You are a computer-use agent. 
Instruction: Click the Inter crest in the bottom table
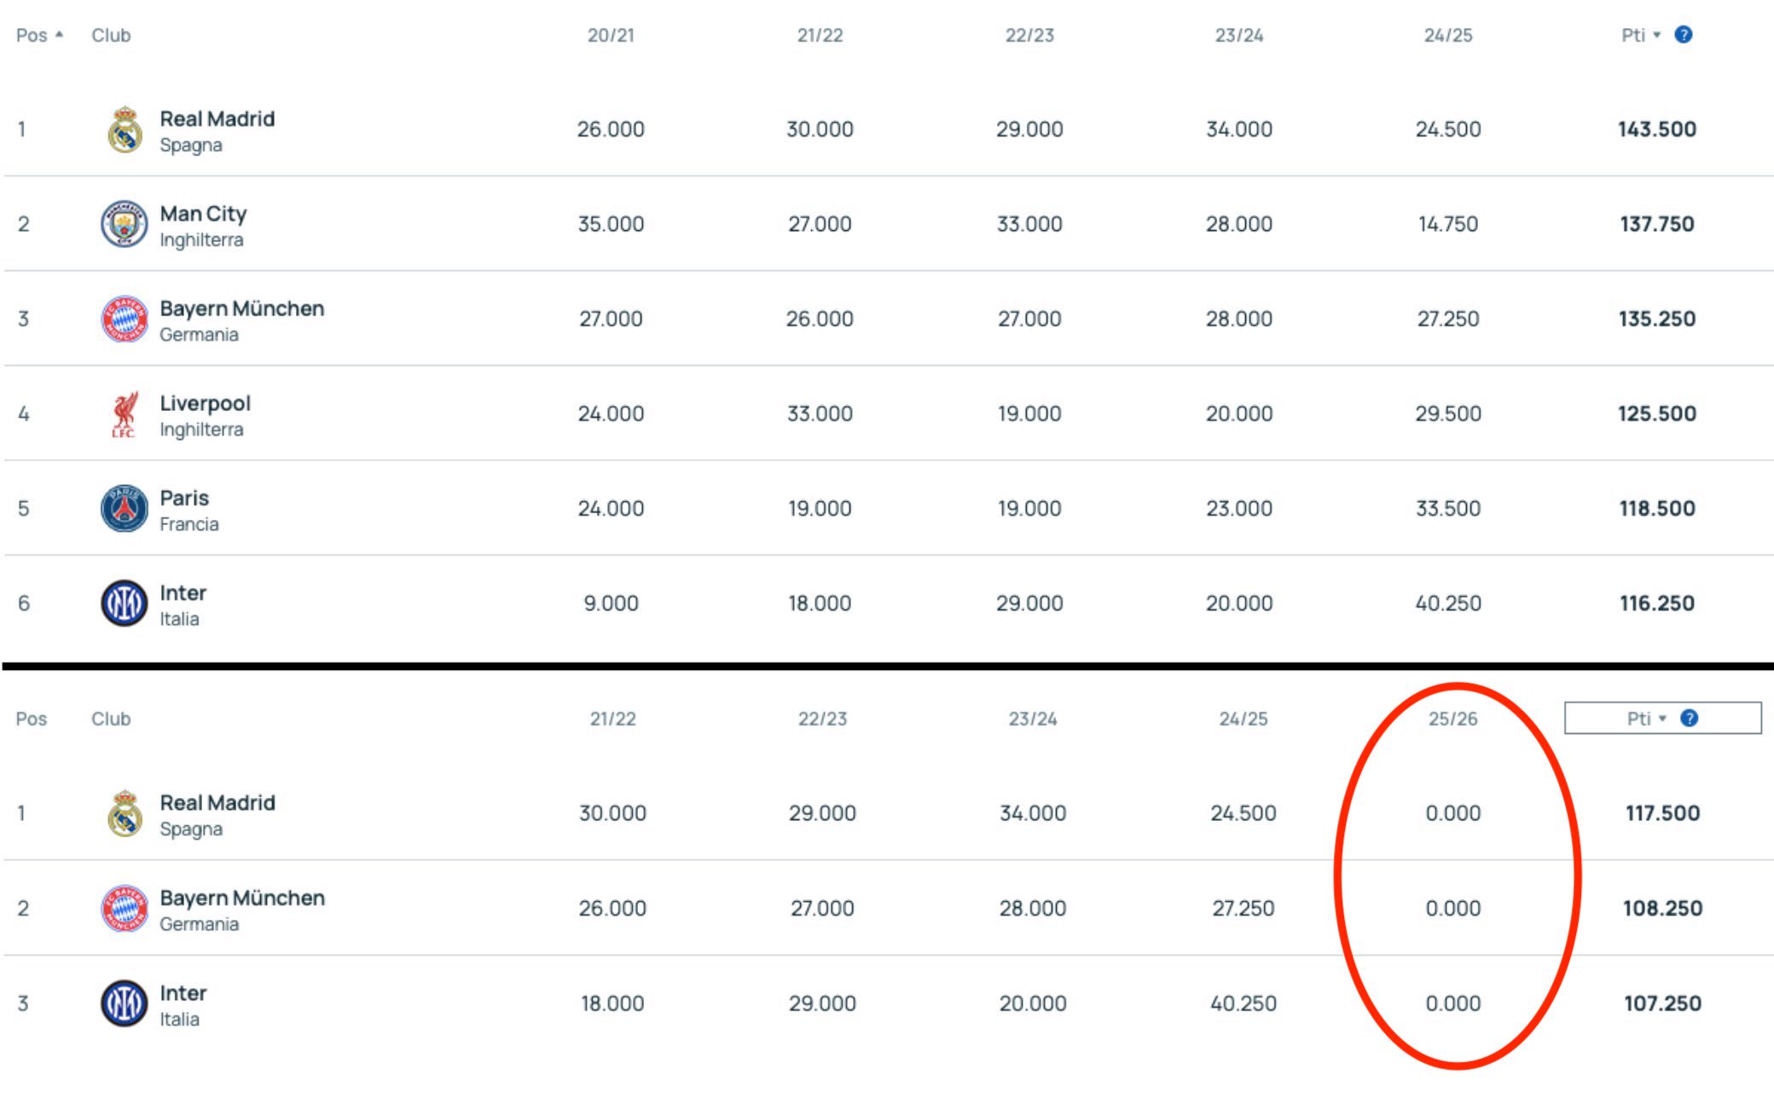tap(125, 1002)
